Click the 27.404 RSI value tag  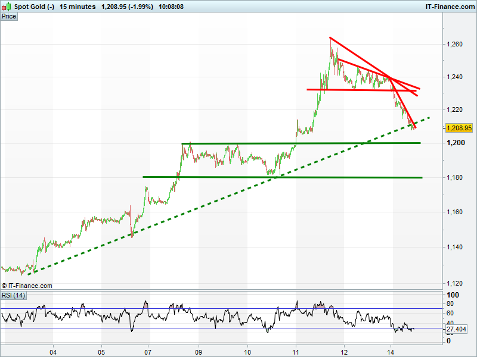pos(456,329)
